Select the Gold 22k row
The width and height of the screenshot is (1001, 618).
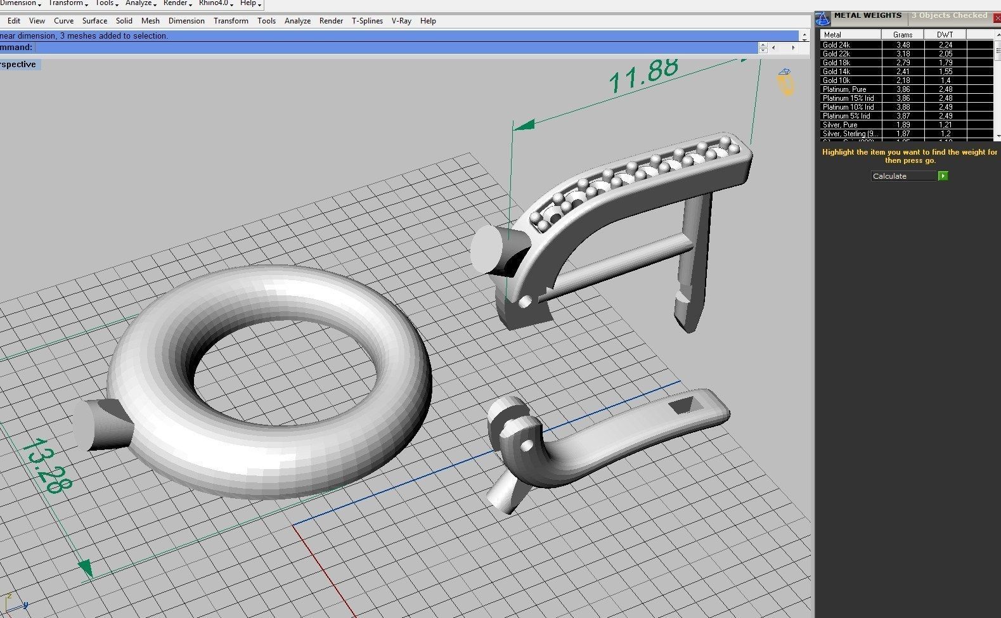click(x=907, y=54)
